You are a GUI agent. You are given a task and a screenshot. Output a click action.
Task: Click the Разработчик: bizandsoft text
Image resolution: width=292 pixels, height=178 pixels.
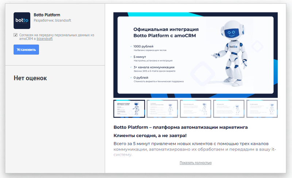52,20
